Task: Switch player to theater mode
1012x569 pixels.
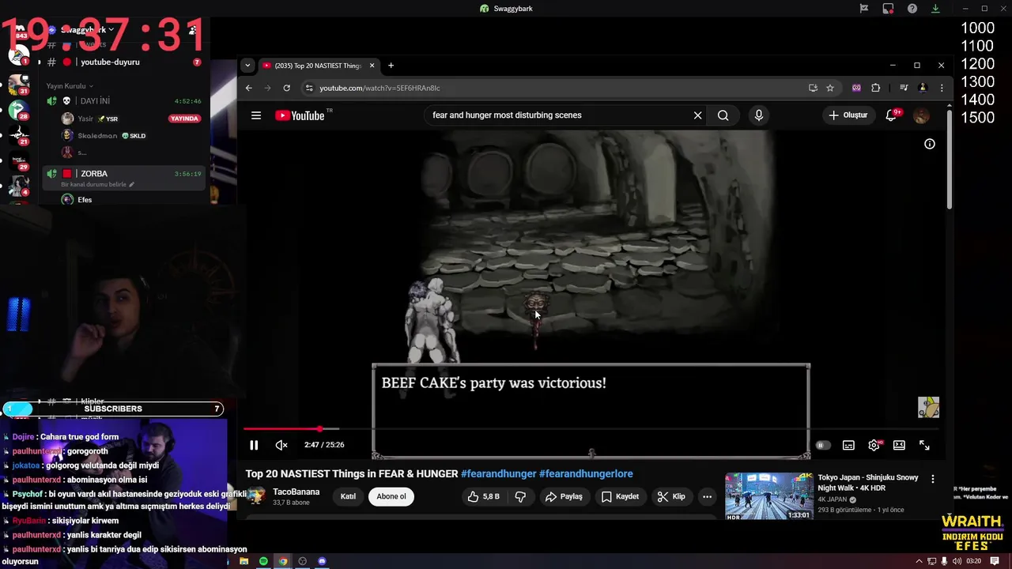Action: [x=899, y=445]
